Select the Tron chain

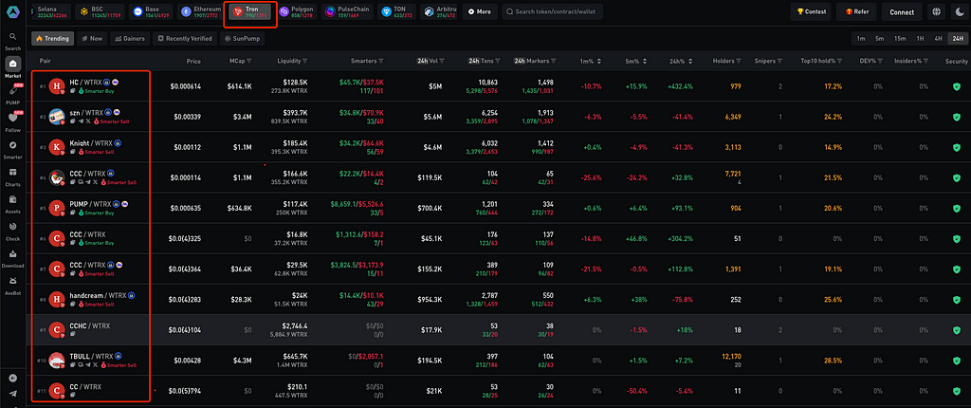point(250,11)
